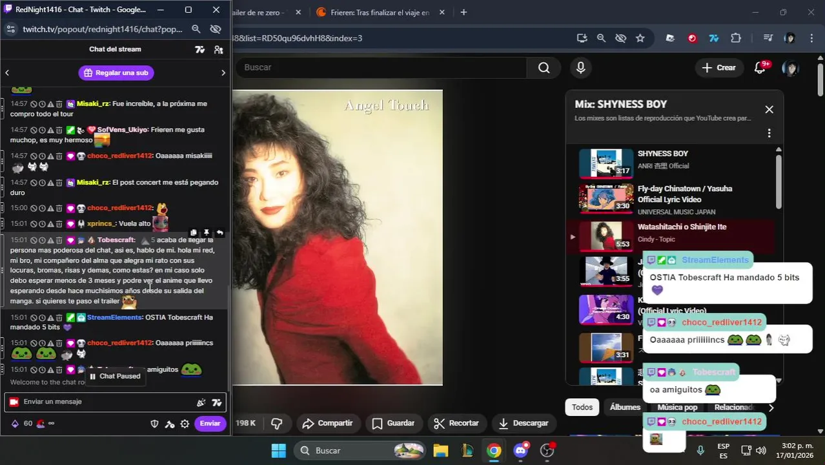
Task: Click the YouTube search magnifier button
Action: [544, 67]
